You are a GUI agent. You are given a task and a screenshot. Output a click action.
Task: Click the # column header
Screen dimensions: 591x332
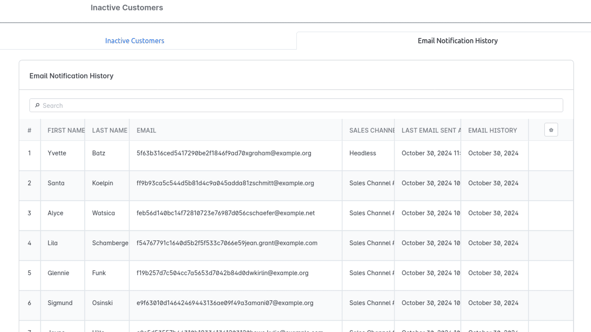pyautogui.click(x=30, y=130)
